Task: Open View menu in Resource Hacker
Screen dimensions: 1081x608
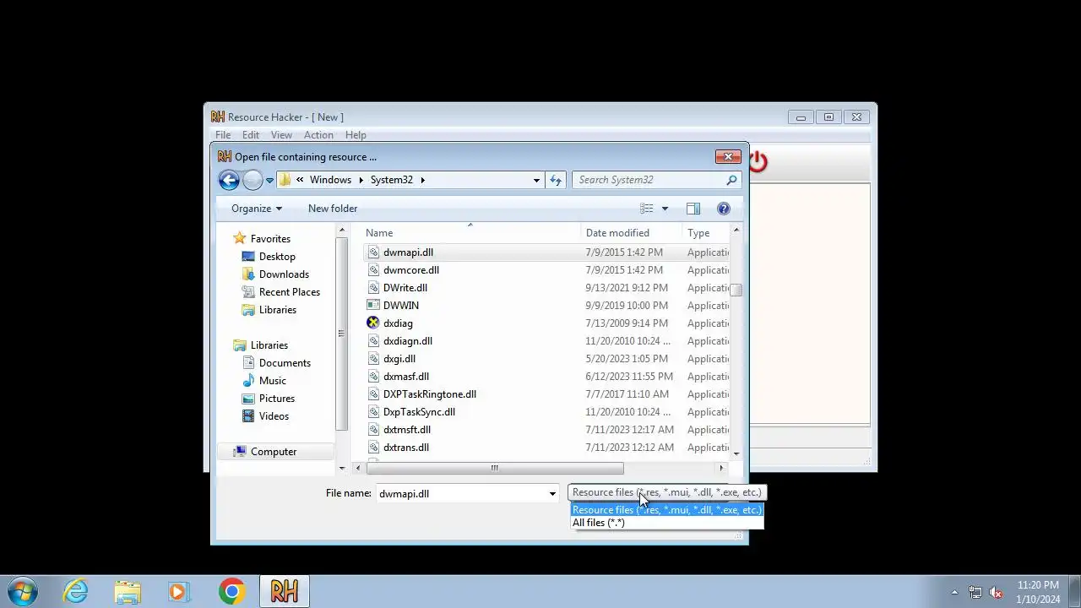Action: coord(281,135)
